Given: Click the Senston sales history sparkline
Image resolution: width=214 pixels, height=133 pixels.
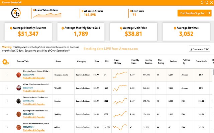Looking at the screenshot, I should (120, 100).
